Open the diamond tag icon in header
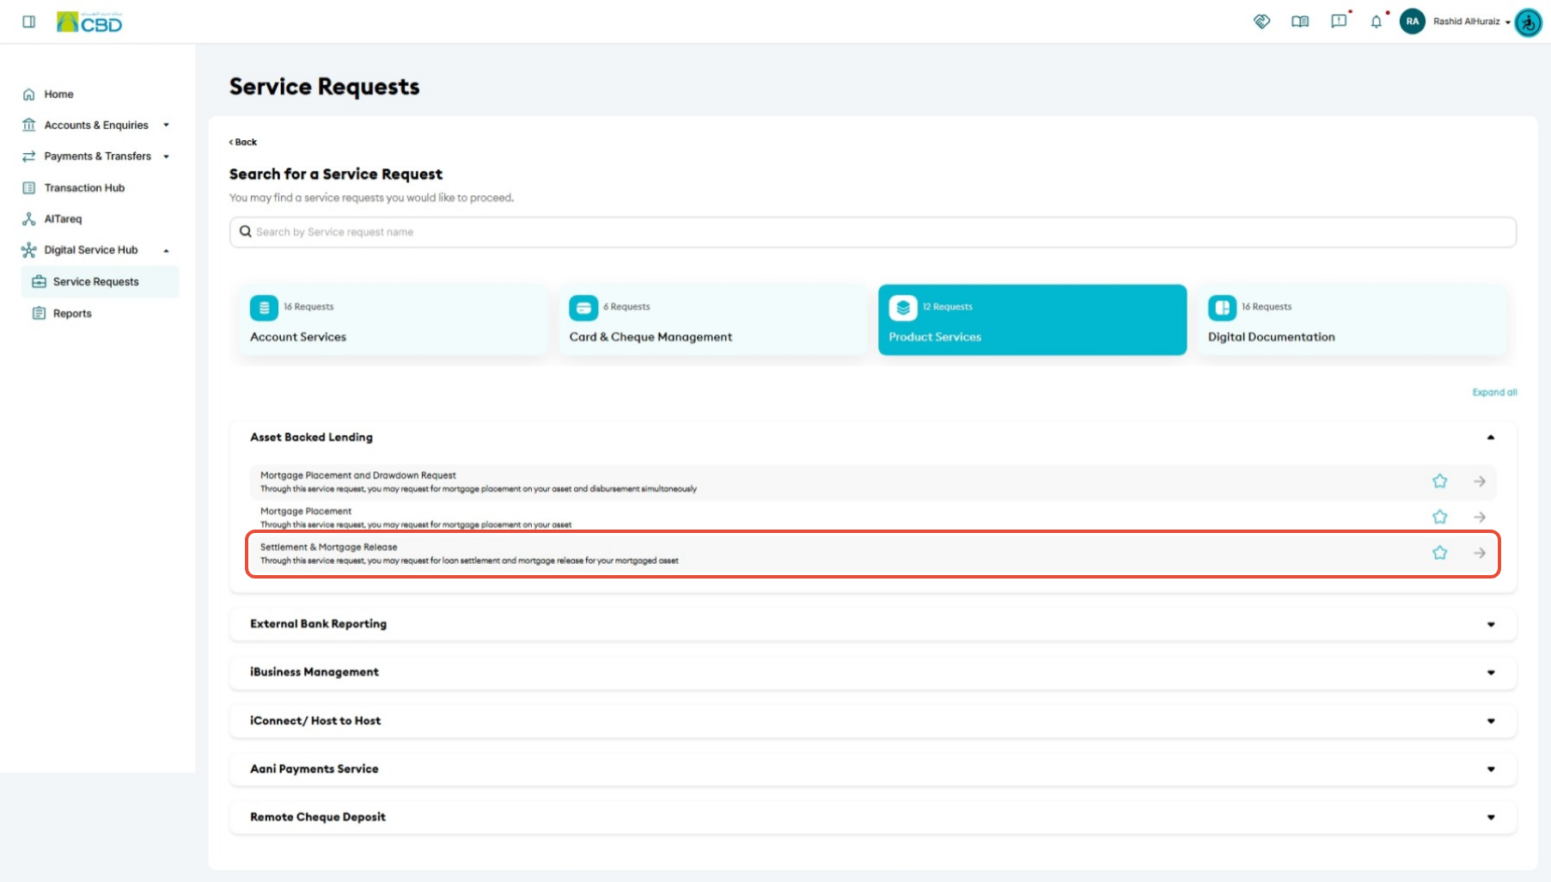Image resolution: width=1551 pixels, height=882 pixels. (1261, 21)
